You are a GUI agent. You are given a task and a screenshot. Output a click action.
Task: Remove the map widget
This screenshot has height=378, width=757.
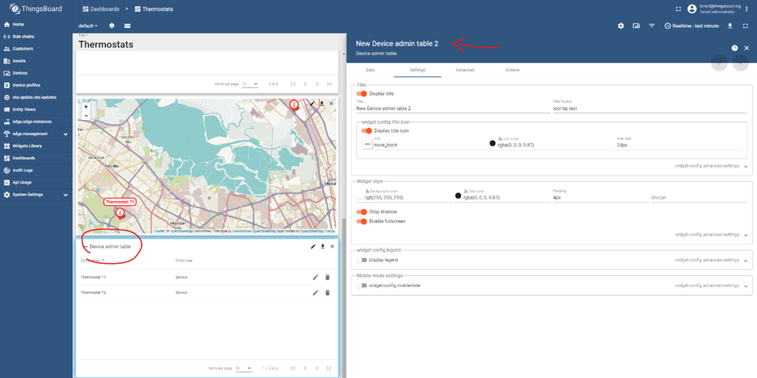(x=331, y=103)
